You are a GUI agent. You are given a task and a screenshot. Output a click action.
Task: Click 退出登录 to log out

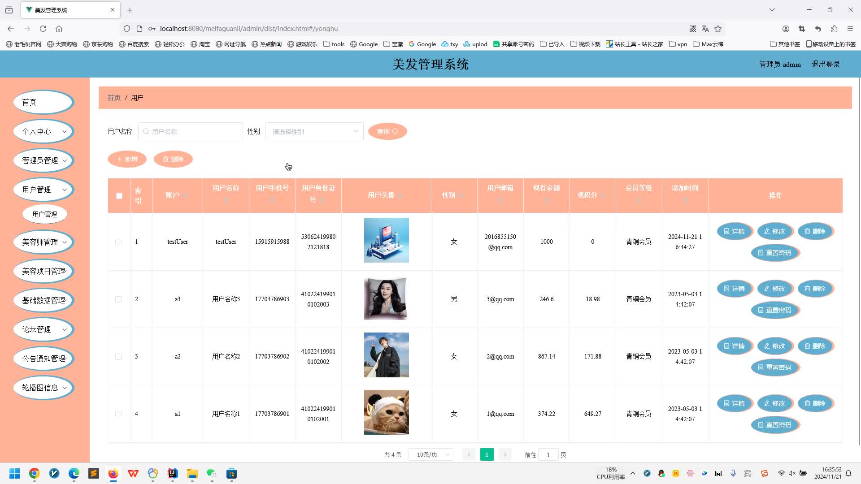point(826,65)
